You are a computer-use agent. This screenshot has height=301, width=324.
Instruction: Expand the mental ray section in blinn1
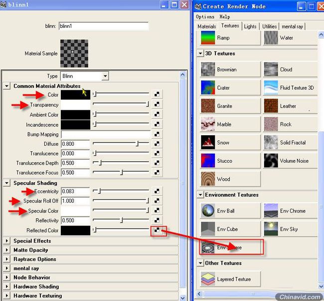pos(7,269)
